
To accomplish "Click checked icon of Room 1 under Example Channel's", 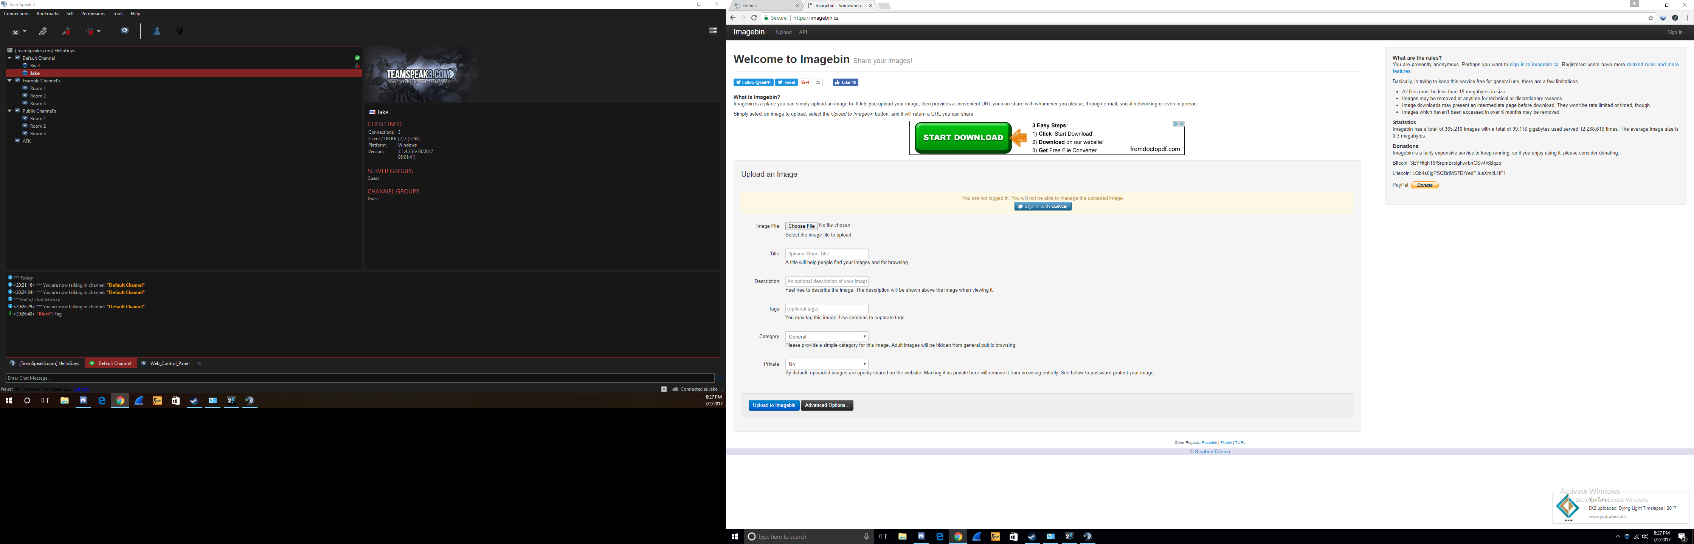I will coord(25,88).
